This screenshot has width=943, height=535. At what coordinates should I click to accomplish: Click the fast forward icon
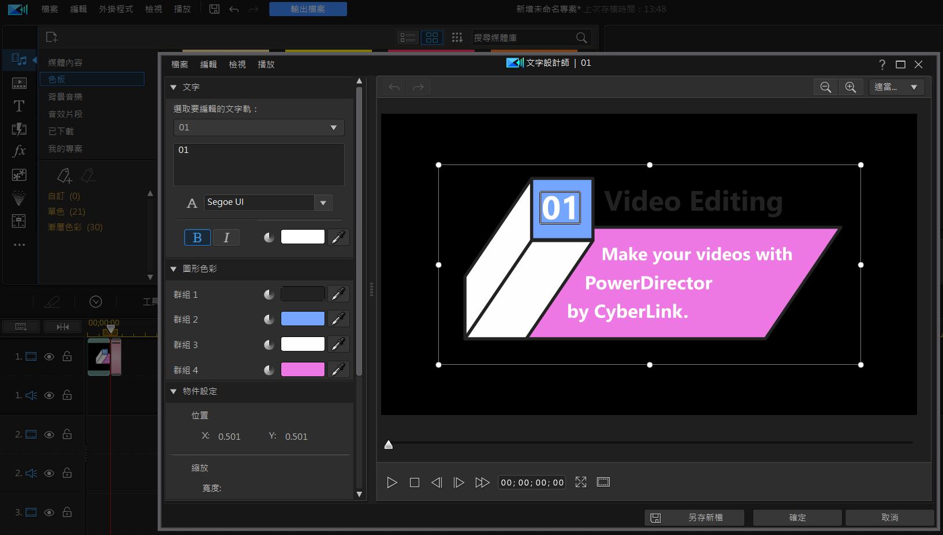click(x=482, y=482)
